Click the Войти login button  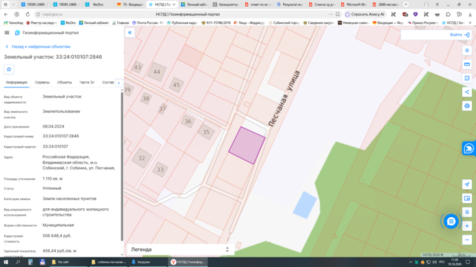tap(460, 35)
